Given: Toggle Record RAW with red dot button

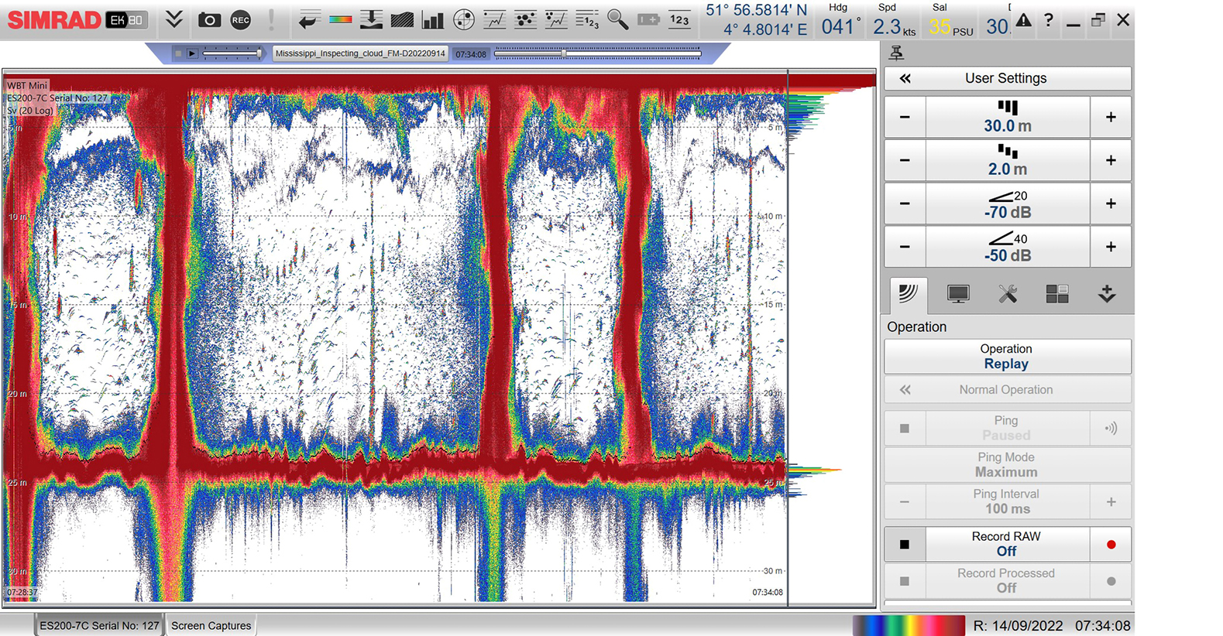Looking at the screenshot, I should [1111, 544].
